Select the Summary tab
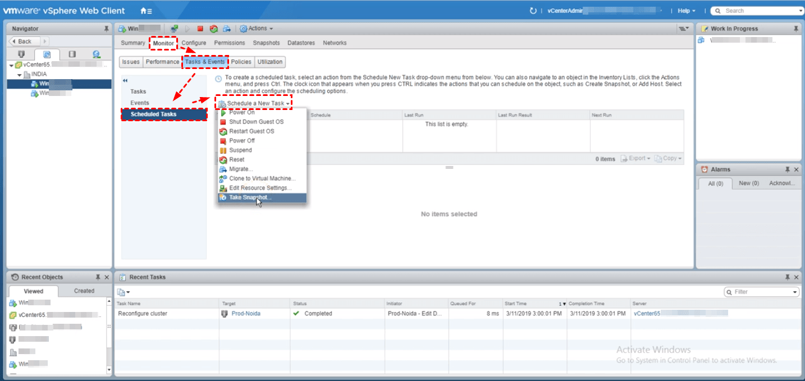This screenshot has height=381, width=805. pos(133,43)
